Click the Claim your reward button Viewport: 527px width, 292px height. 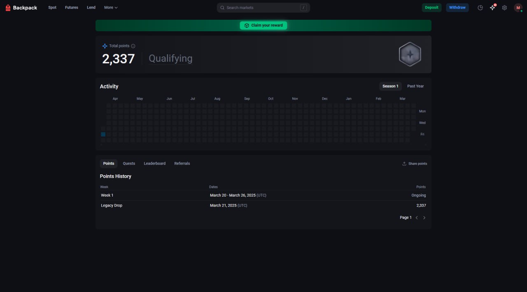point(263,25)
